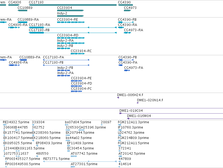223x168 pixels.
Task: Click the CG33934-PE protein label
Action: (81, 78)
